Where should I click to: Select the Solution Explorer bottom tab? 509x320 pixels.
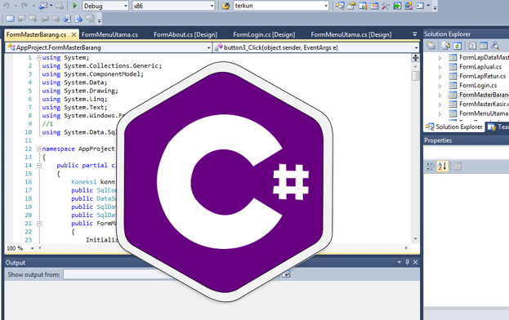coord(454,127)
